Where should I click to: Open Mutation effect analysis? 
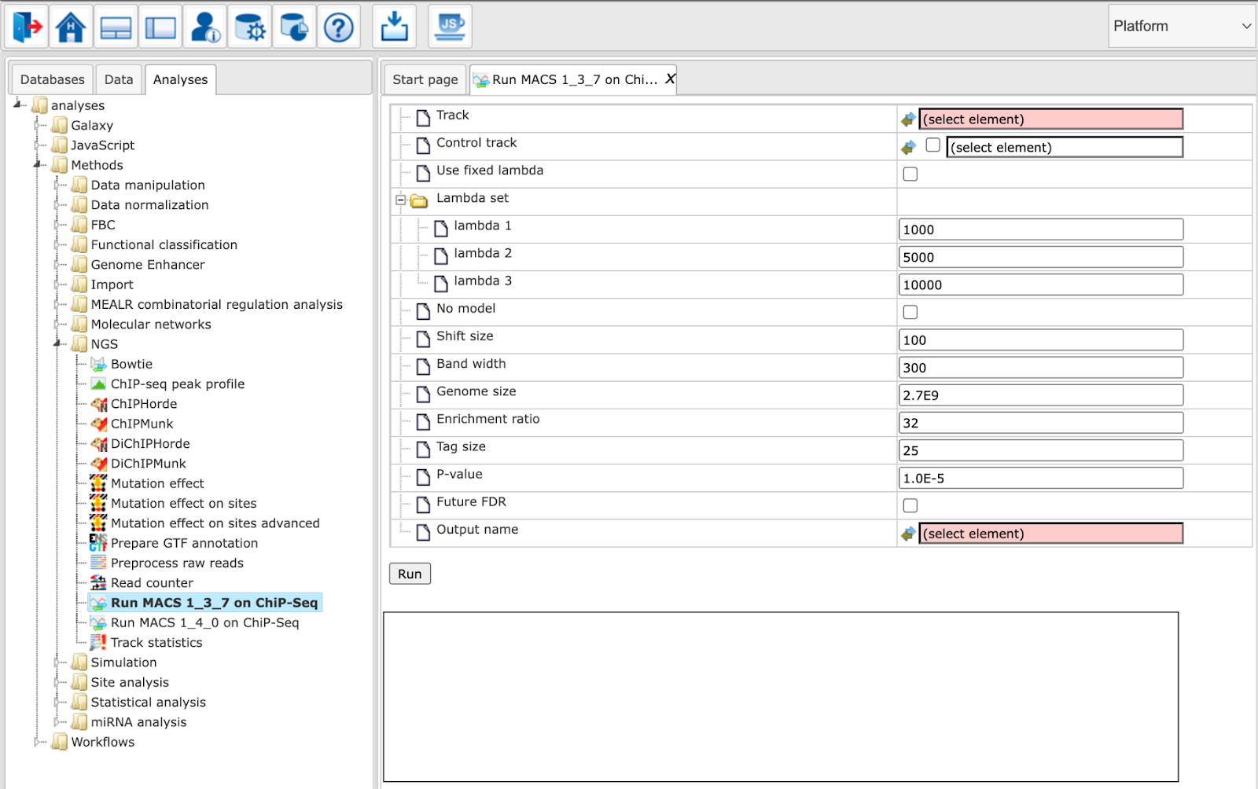point(157,483)
